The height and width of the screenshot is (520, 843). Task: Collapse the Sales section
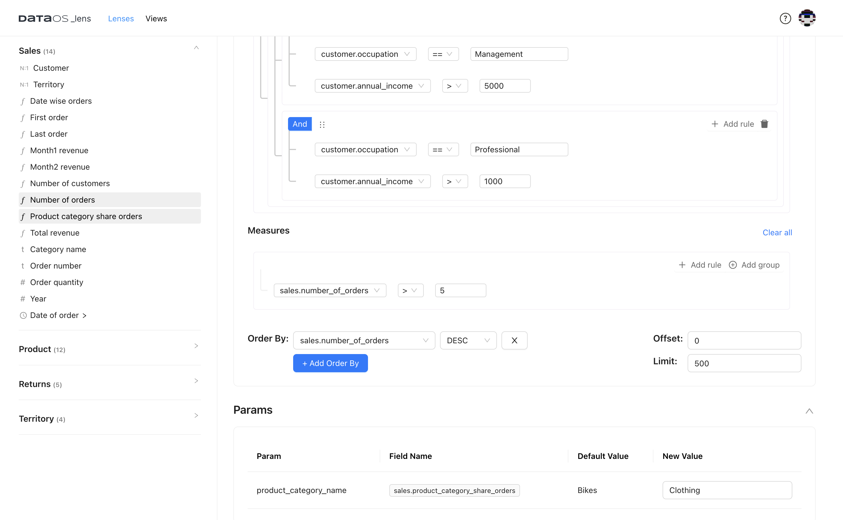(x=196, y=48)
